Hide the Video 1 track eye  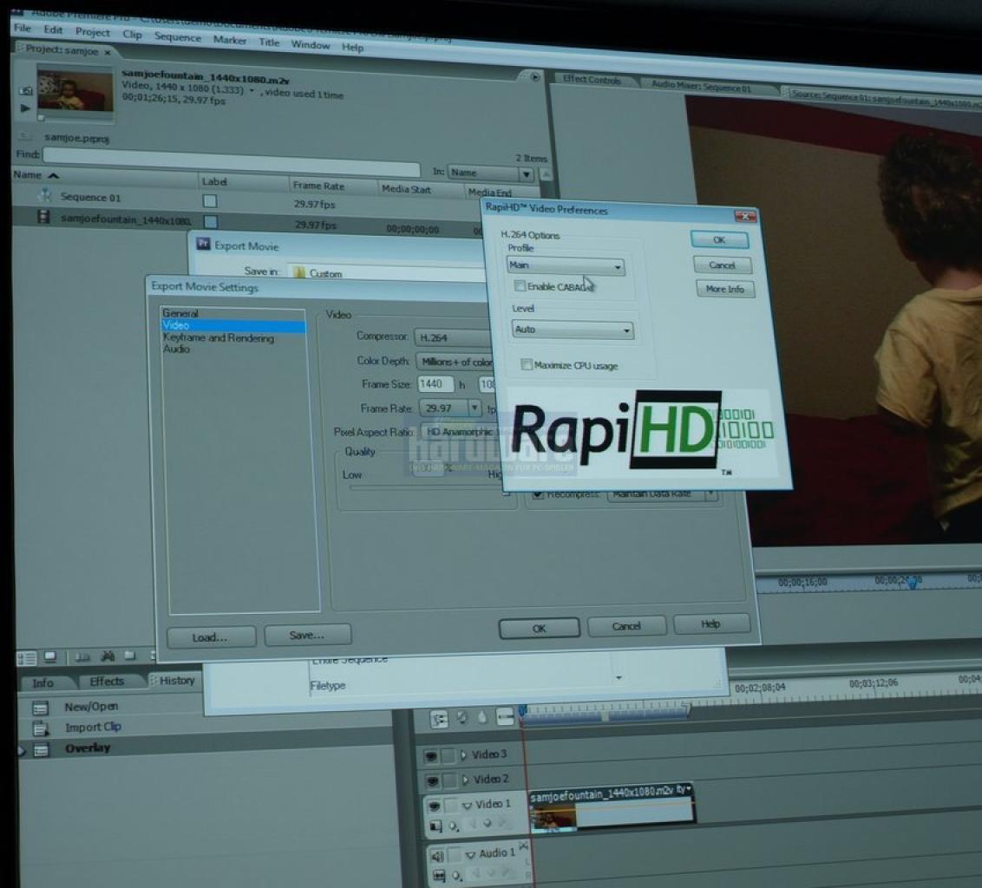click(434, 805)
